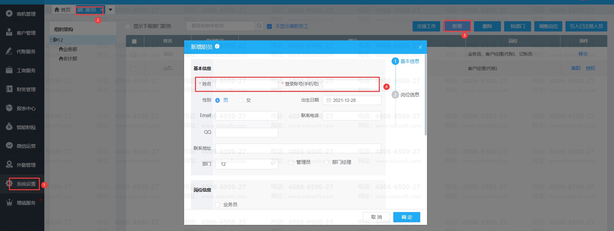Click the 商机管理 sidebar icon
Viewport: 614px width, 231px height.
coord(9,13)
